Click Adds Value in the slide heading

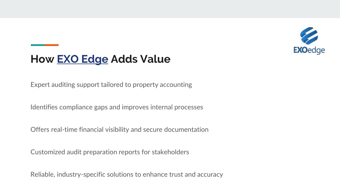tap(140, 59)
